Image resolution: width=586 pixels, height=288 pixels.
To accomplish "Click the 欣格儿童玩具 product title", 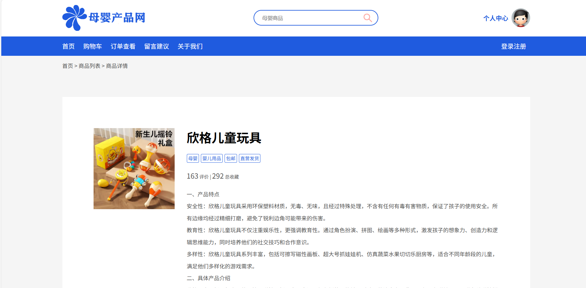I will (224, 138).
